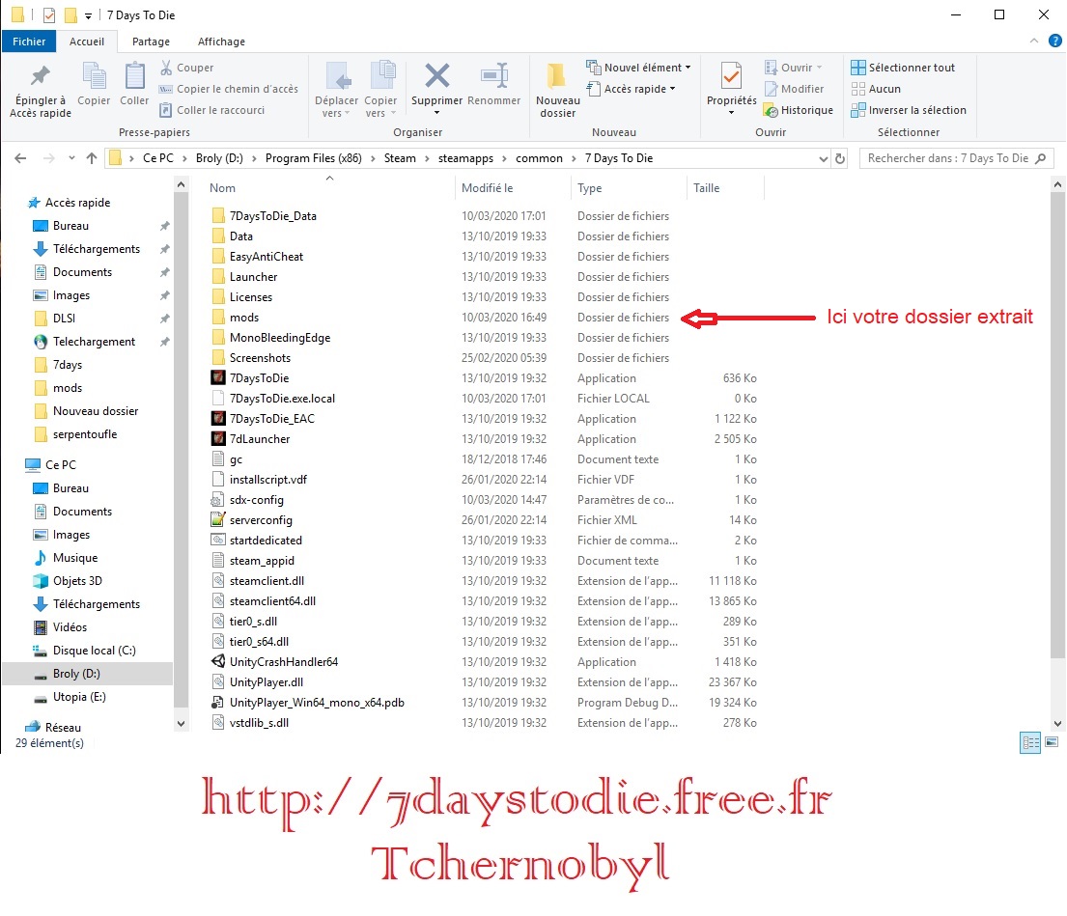The width and height of the screenshot is (1067, 916).
Task: Open the Copier vers dropdown
Action: pos(380,107)
